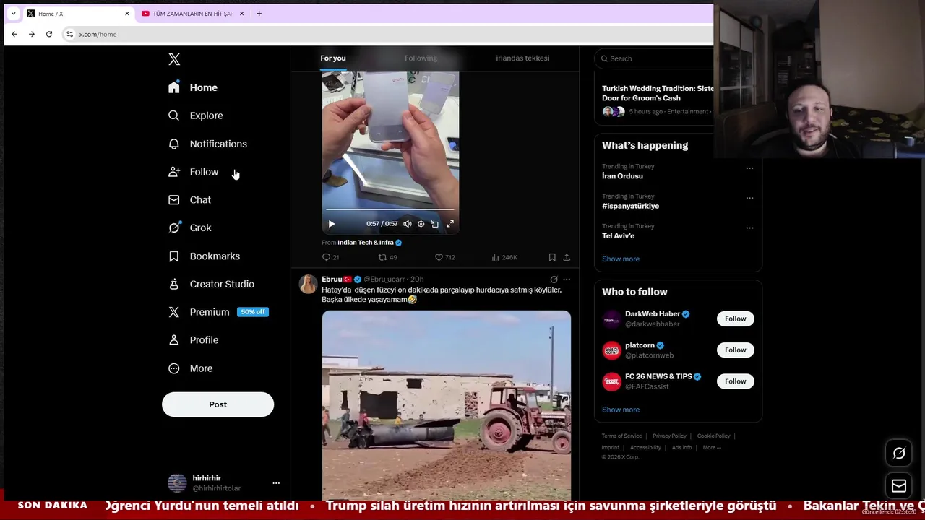Image resolution: width=925 pixels, height=520 pixels.
Task: Show more under What's happening
Action: click(x=621, y=259)
